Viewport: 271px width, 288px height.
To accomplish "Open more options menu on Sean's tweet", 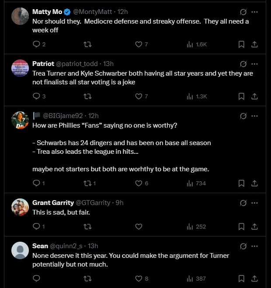I will click(255, 246).
